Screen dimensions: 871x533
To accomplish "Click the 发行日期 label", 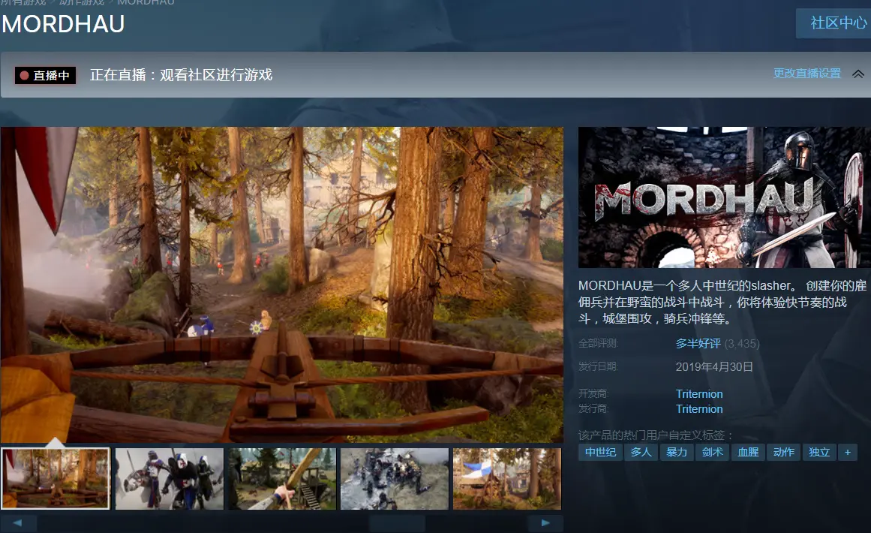I will (x=598, y=366).
